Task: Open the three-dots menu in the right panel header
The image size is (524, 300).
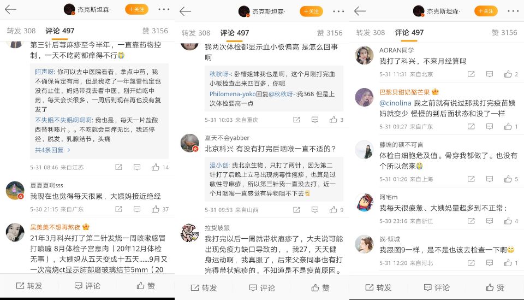Action: coord(513,11)
